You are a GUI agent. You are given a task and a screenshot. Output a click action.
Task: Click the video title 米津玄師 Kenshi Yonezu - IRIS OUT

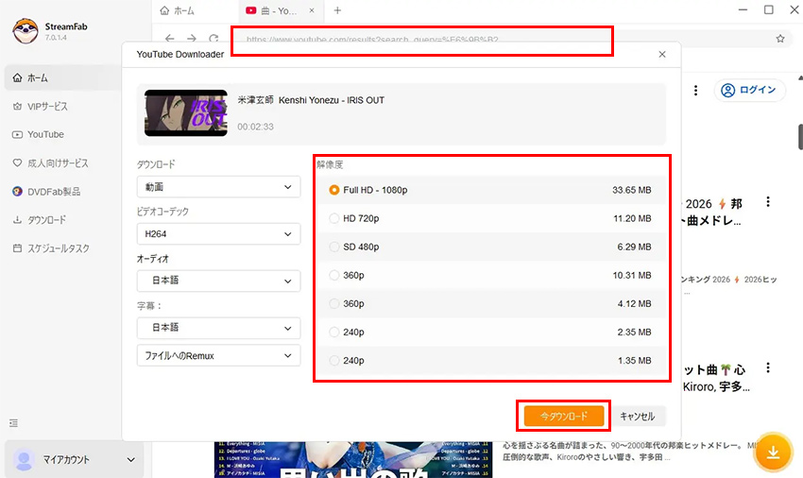(311, 100)
